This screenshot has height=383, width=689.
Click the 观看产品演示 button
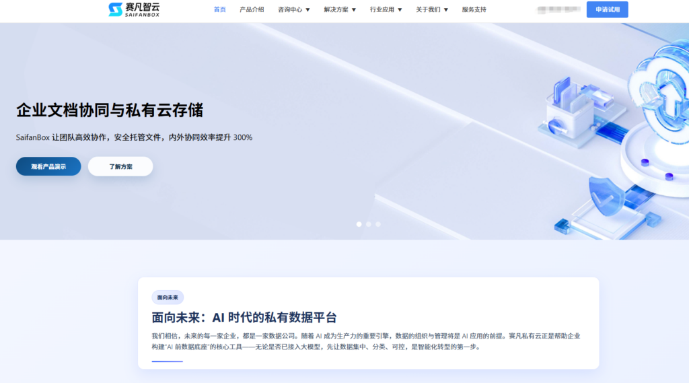click(48, 166)
